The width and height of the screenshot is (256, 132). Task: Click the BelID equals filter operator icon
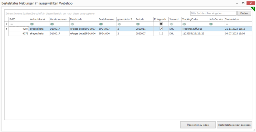[x=12, y=24]
